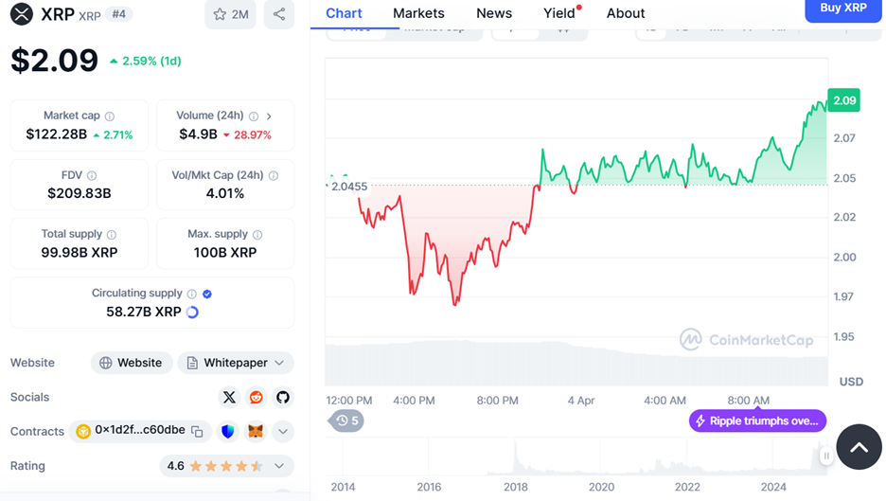Expand the 4.6 Rating dropdown
886x501 pixels.
(227, 466)
